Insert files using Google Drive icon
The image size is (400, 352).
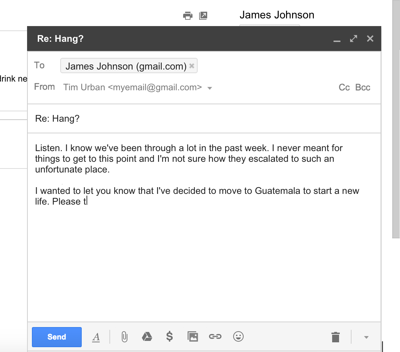147,337
